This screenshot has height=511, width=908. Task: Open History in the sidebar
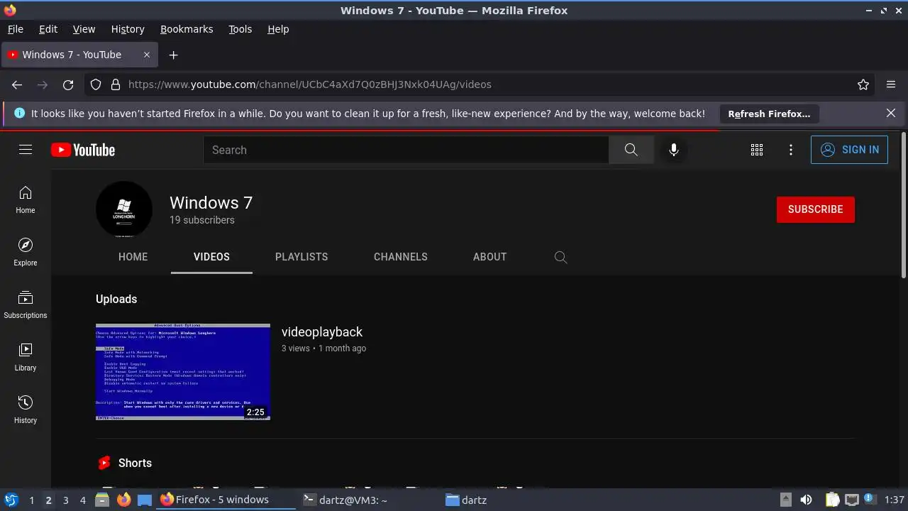point(26,410)
